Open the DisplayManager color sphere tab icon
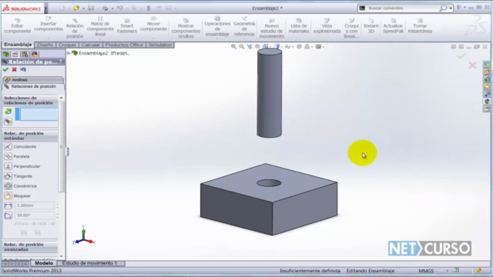The image size is (493, 277). coord(35,55)
